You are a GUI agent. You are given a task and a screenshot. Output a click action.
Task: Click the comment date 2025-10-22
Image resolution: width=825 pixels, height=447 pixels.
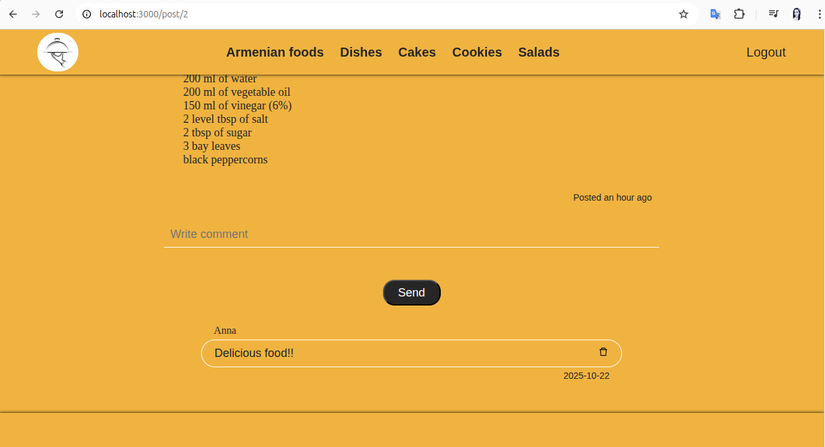pos(587,376)
